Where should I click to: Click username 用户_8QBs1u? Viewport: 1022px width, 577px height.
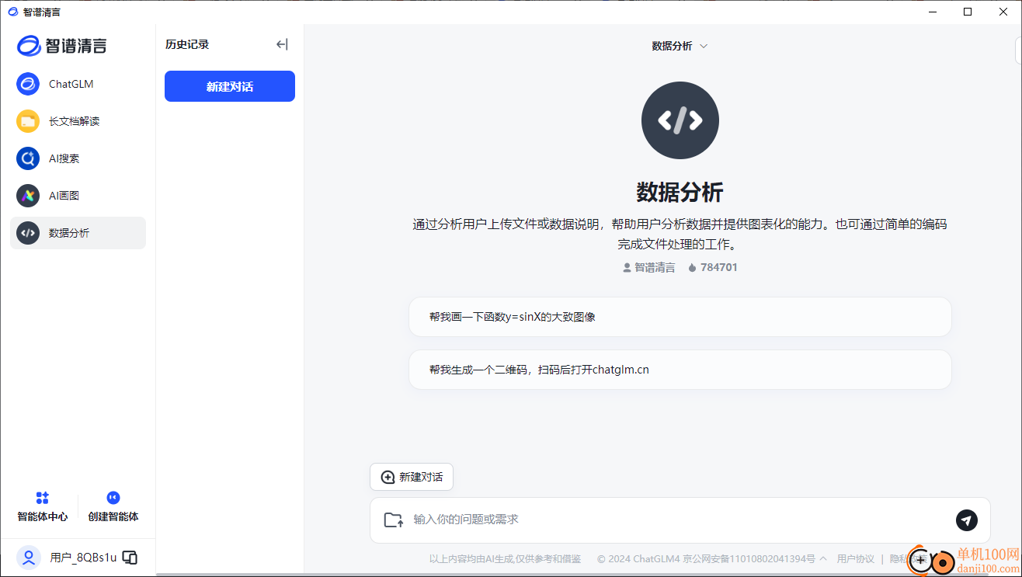click(x=83, y=558)
